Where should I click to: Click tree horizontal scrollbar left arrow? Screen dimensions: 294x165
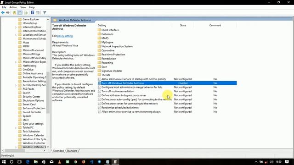(x=3, y=151)
